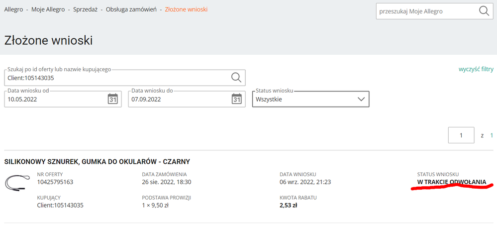Click 'wyczyść filtry' to clear filters

point(476,69)
